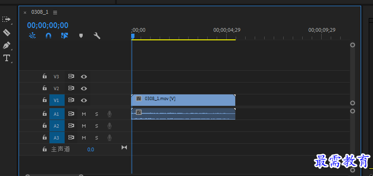
Task: Solo track A2
Action: (x=96, y=126)
